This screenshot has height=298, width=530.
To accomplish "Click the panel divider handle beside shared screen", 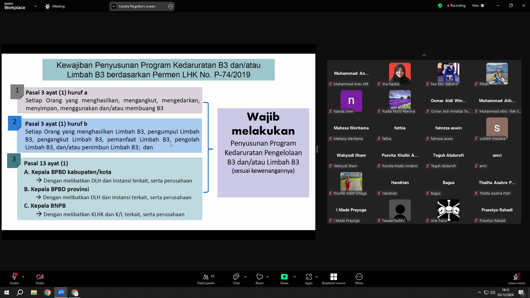I will pyautogui.click(x=317, y=149).
